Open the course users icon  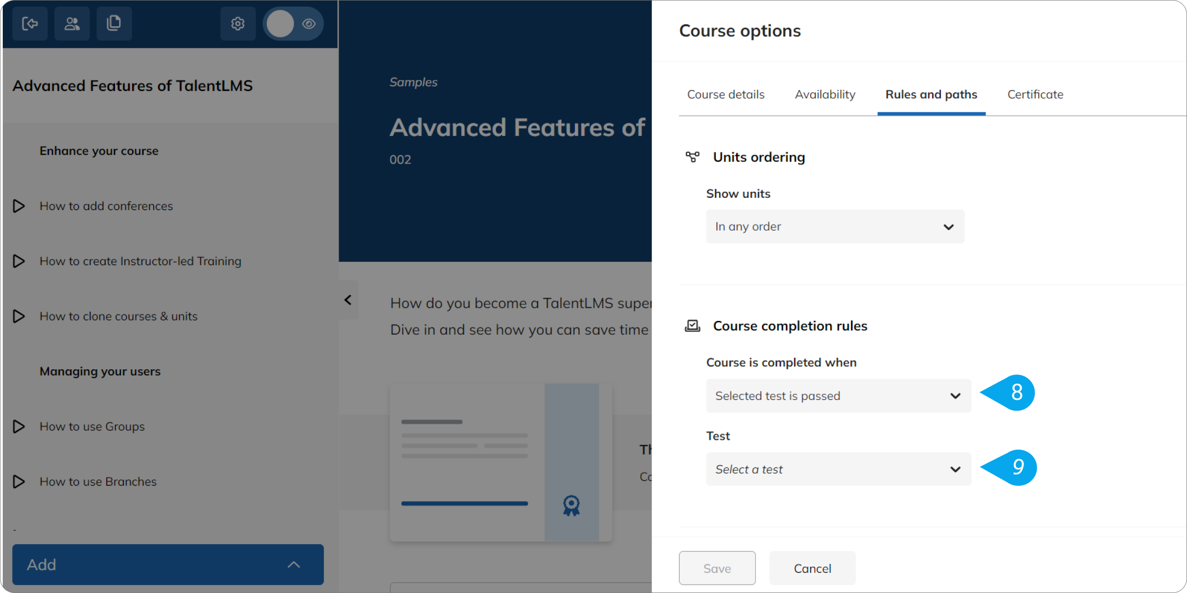(72, 23)
